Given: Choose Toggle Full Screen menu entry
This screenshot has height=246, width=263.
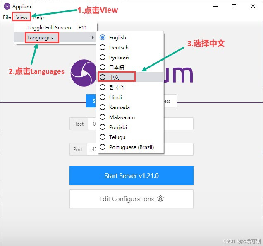Looking at the screenshot, I should tap(55, 28).
